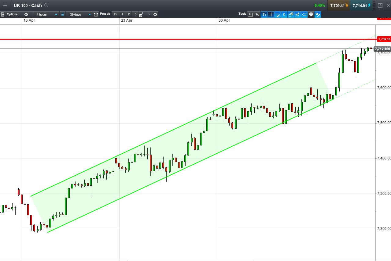This screenshot has width=391, height=261.
Task: Open chart settings gear next to Options
Action: [x=26, y=14]
